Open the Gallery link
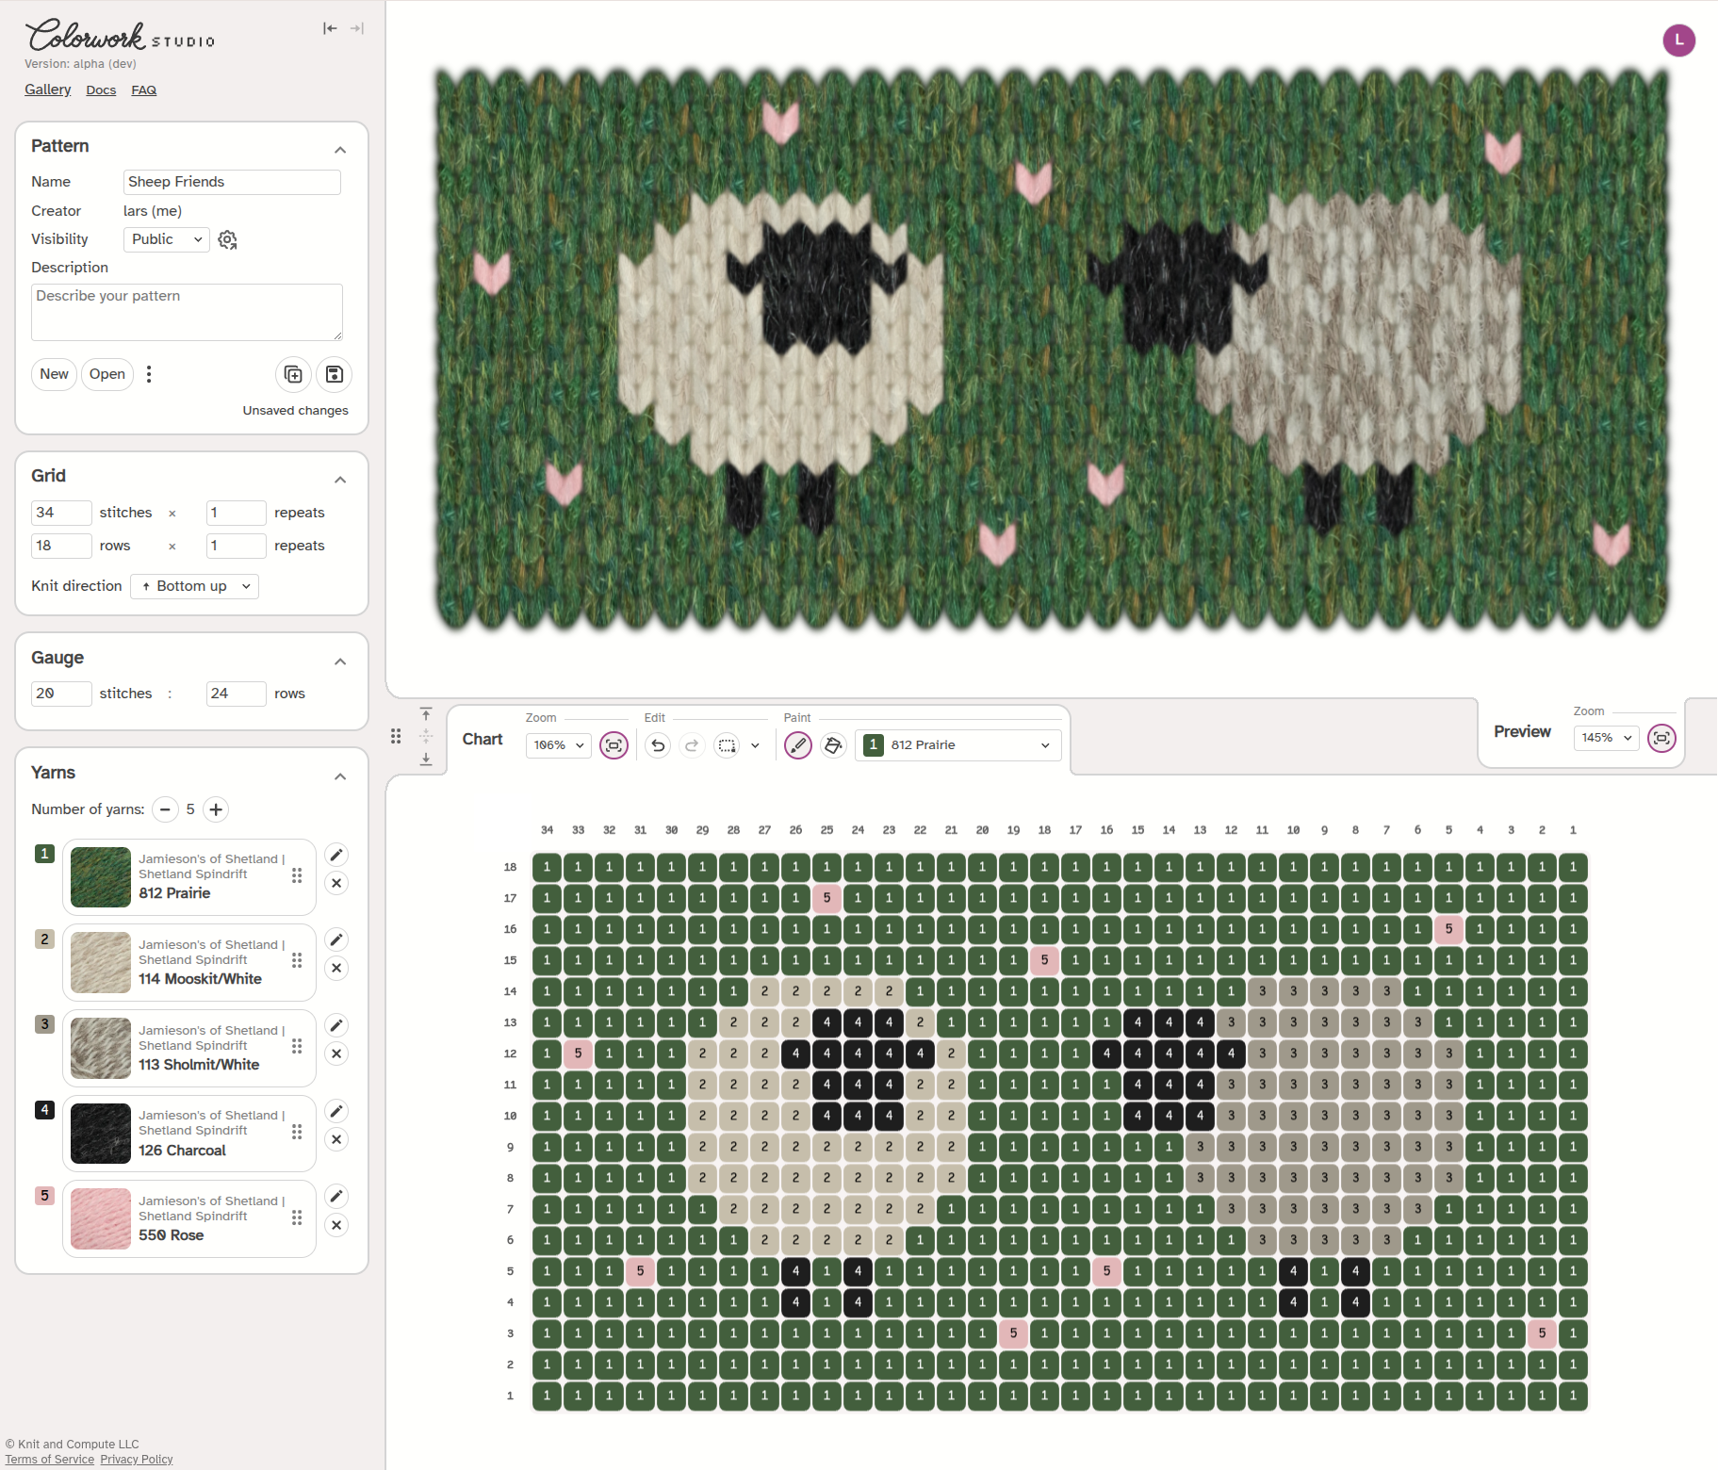The height and width of the screenshot is (1470, 1718). coord(48,90)
